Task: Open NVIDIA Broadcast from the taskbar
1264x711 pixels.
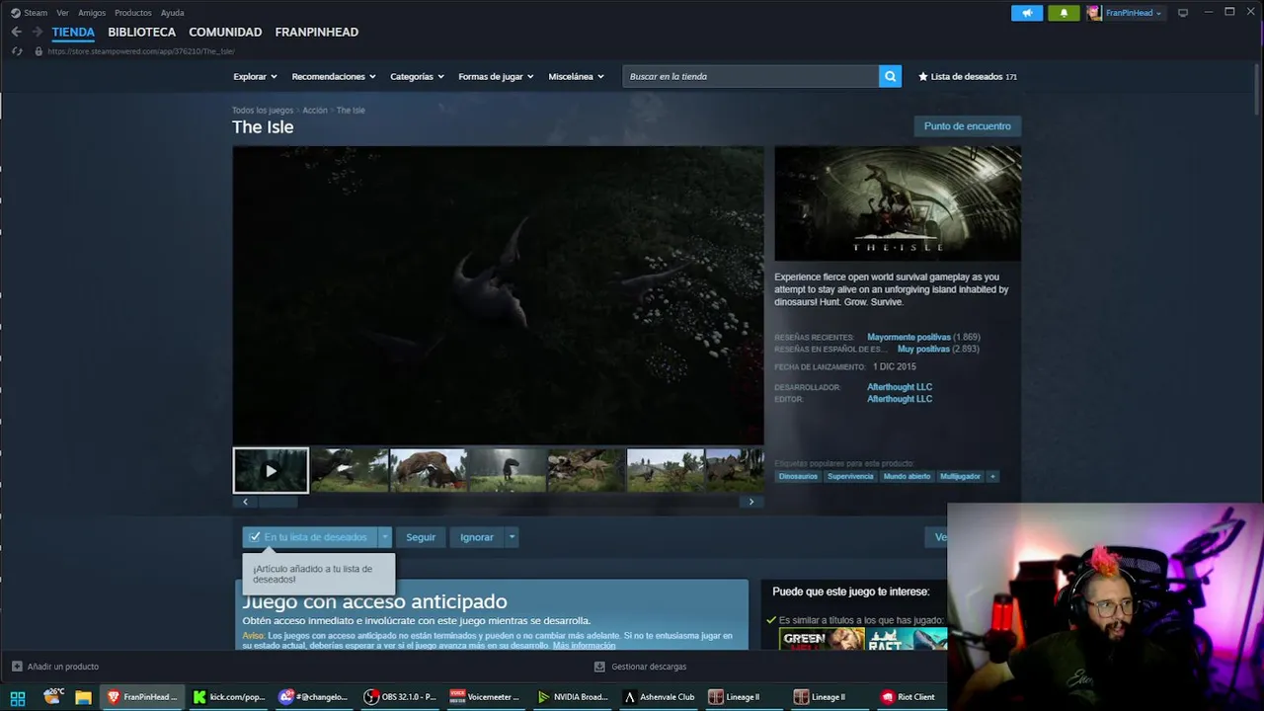Action: click(573, 697)
